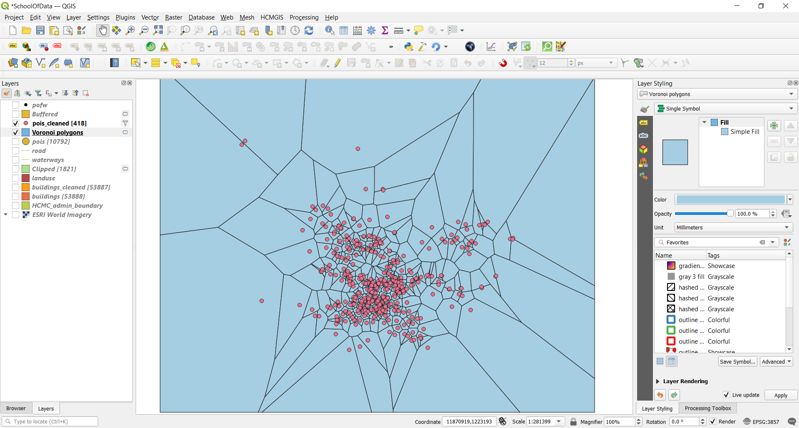Click the Type to locate search field
This screenshot has height=428, width=799.
click(x=50, y=421)
